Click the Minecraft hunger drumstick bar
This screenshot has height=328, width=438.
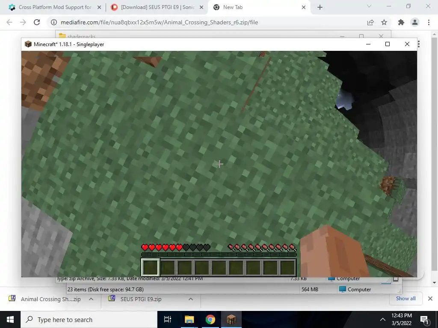262,247
